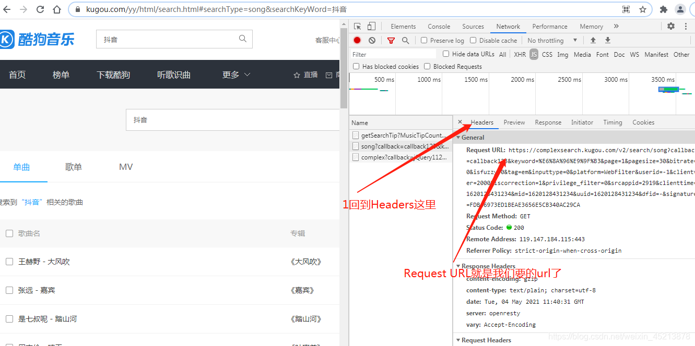
Task: Go to browser home page icon
Action: point(57,9)
